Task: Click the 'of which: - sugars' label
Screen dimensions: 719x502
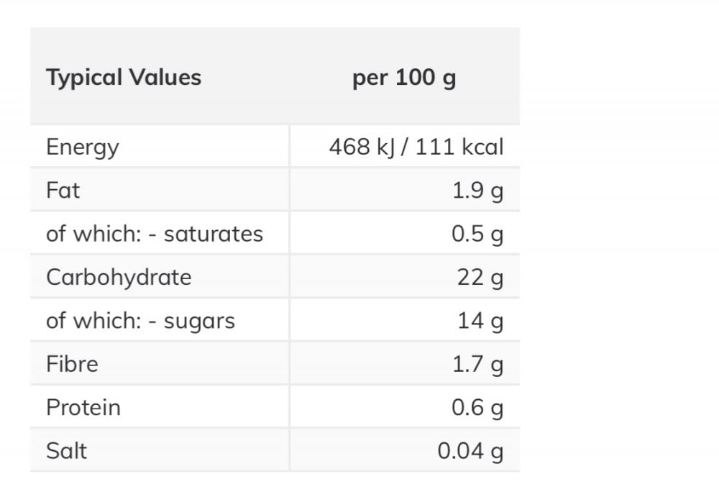Action: click(140, 321)
